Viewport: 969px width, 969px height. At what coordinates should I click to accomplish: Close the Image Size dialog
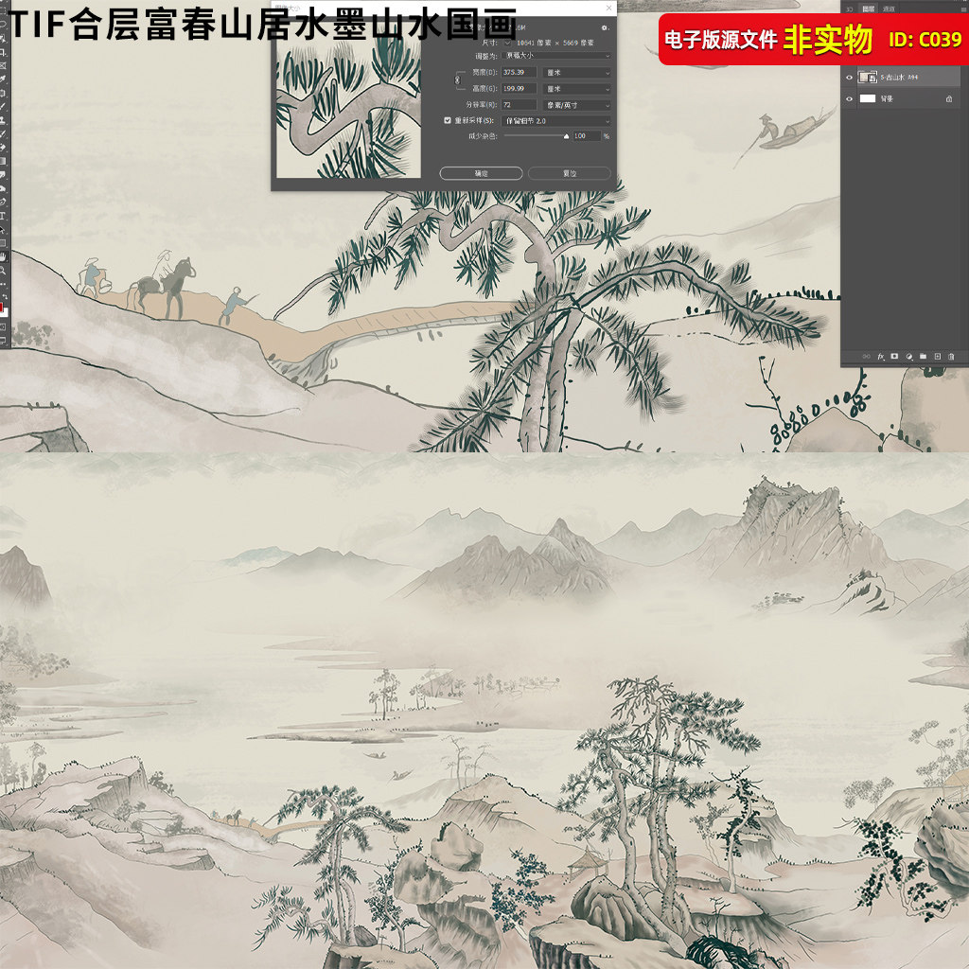click(608, 8)
